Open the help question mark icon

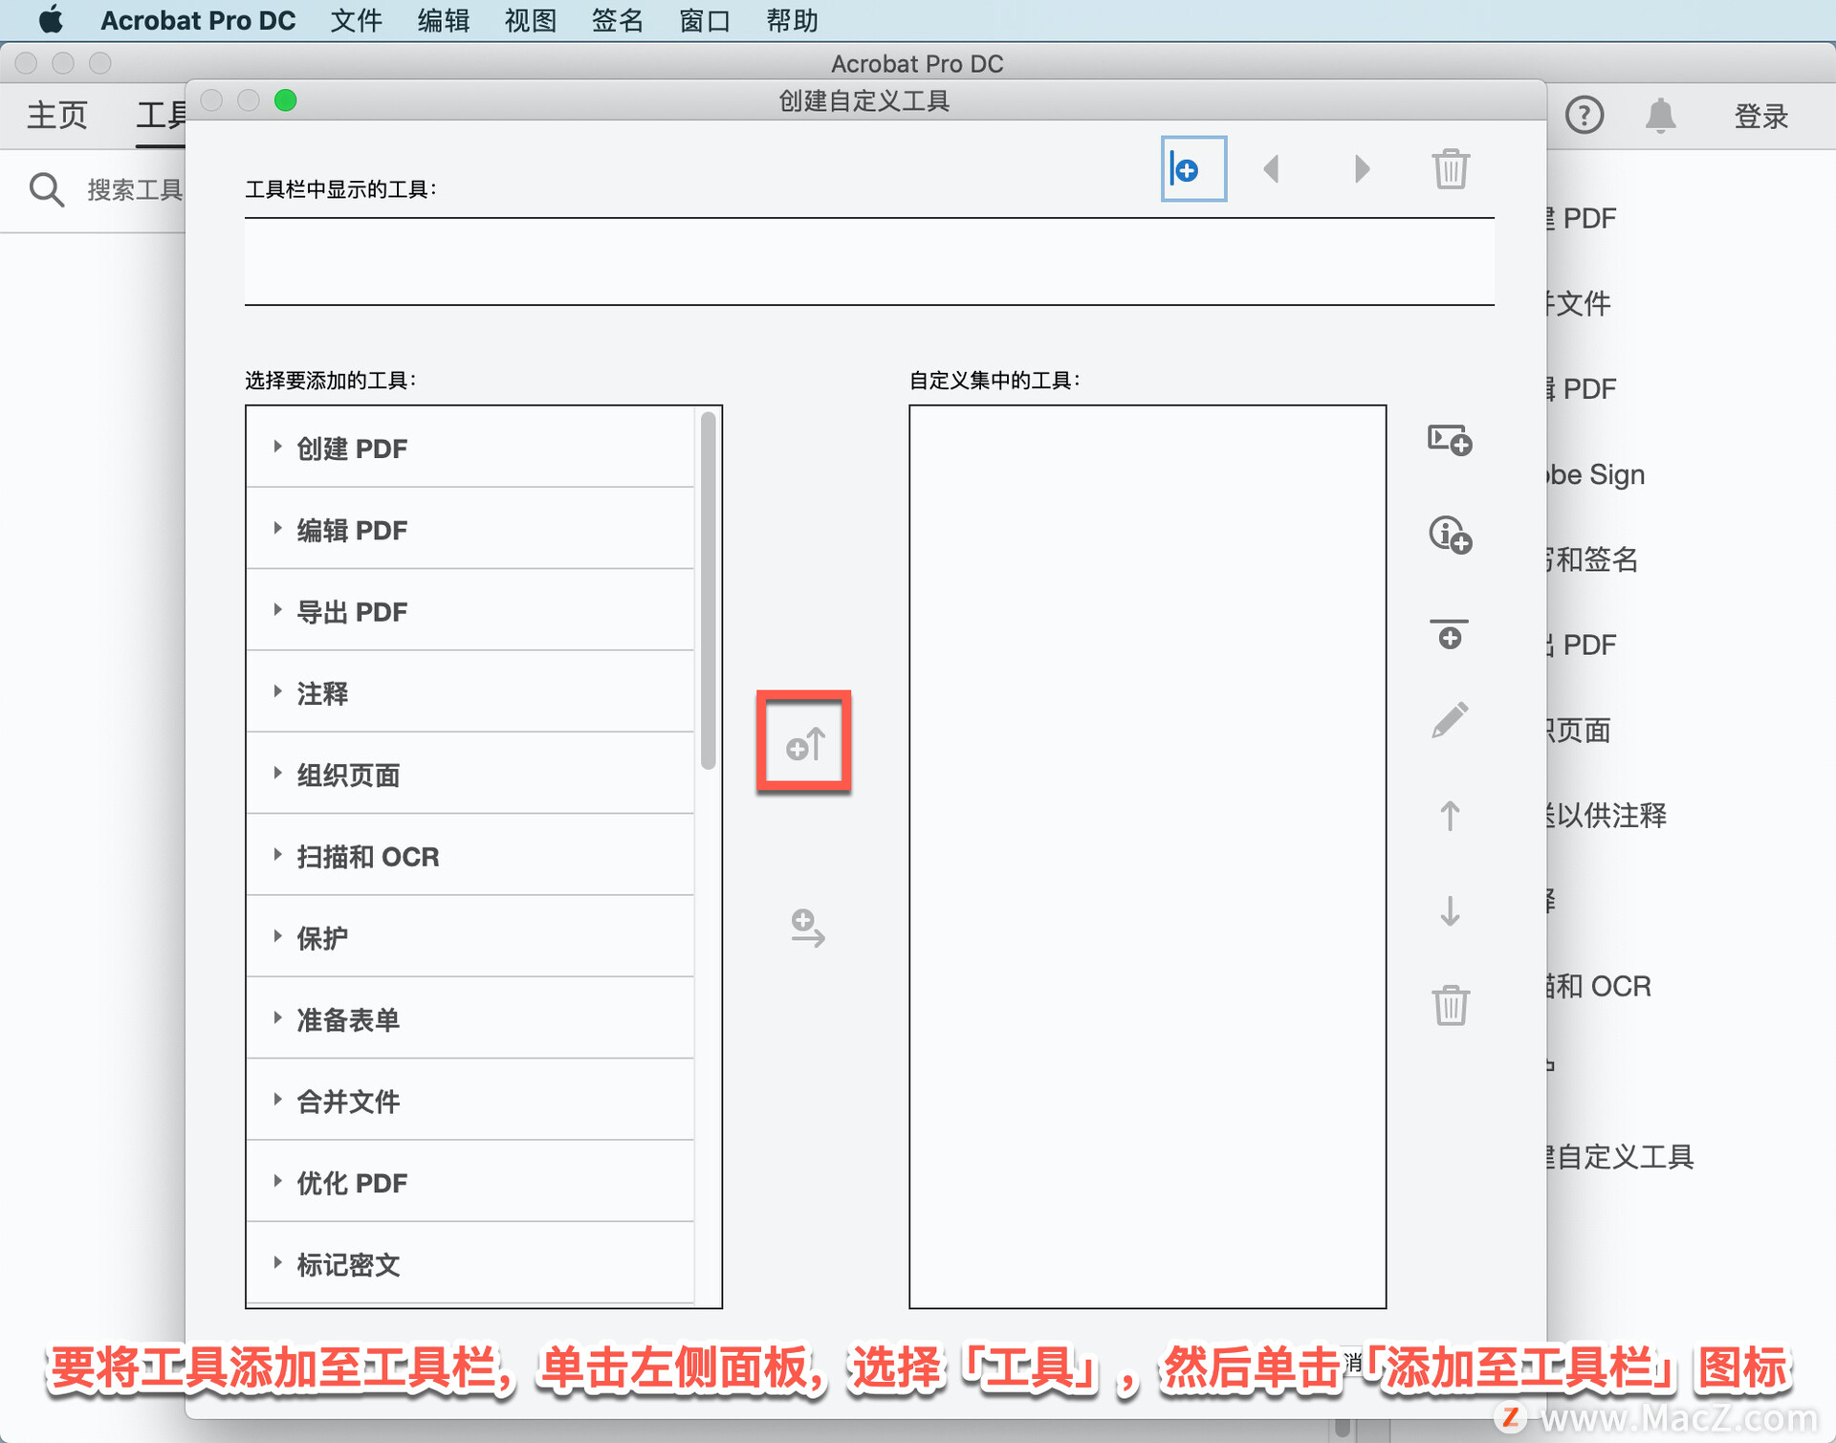tap(1584, 116)
